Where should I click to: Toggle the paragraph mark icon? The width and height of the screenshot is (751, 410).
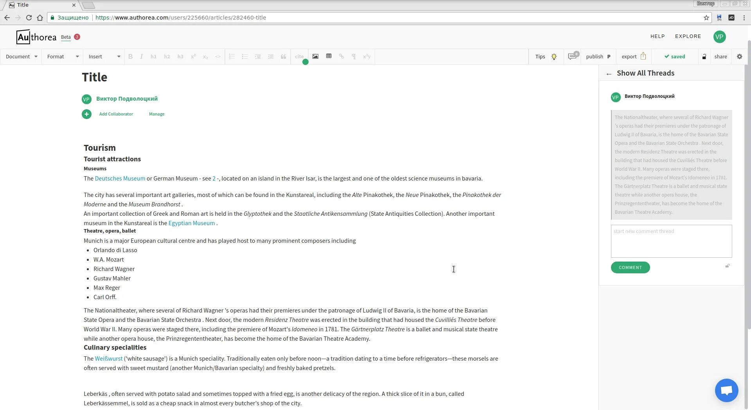coord(354,56)
